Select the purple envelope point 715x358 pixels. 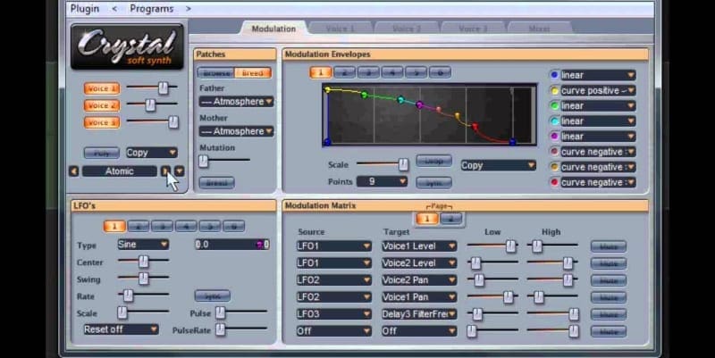point(419,105)
